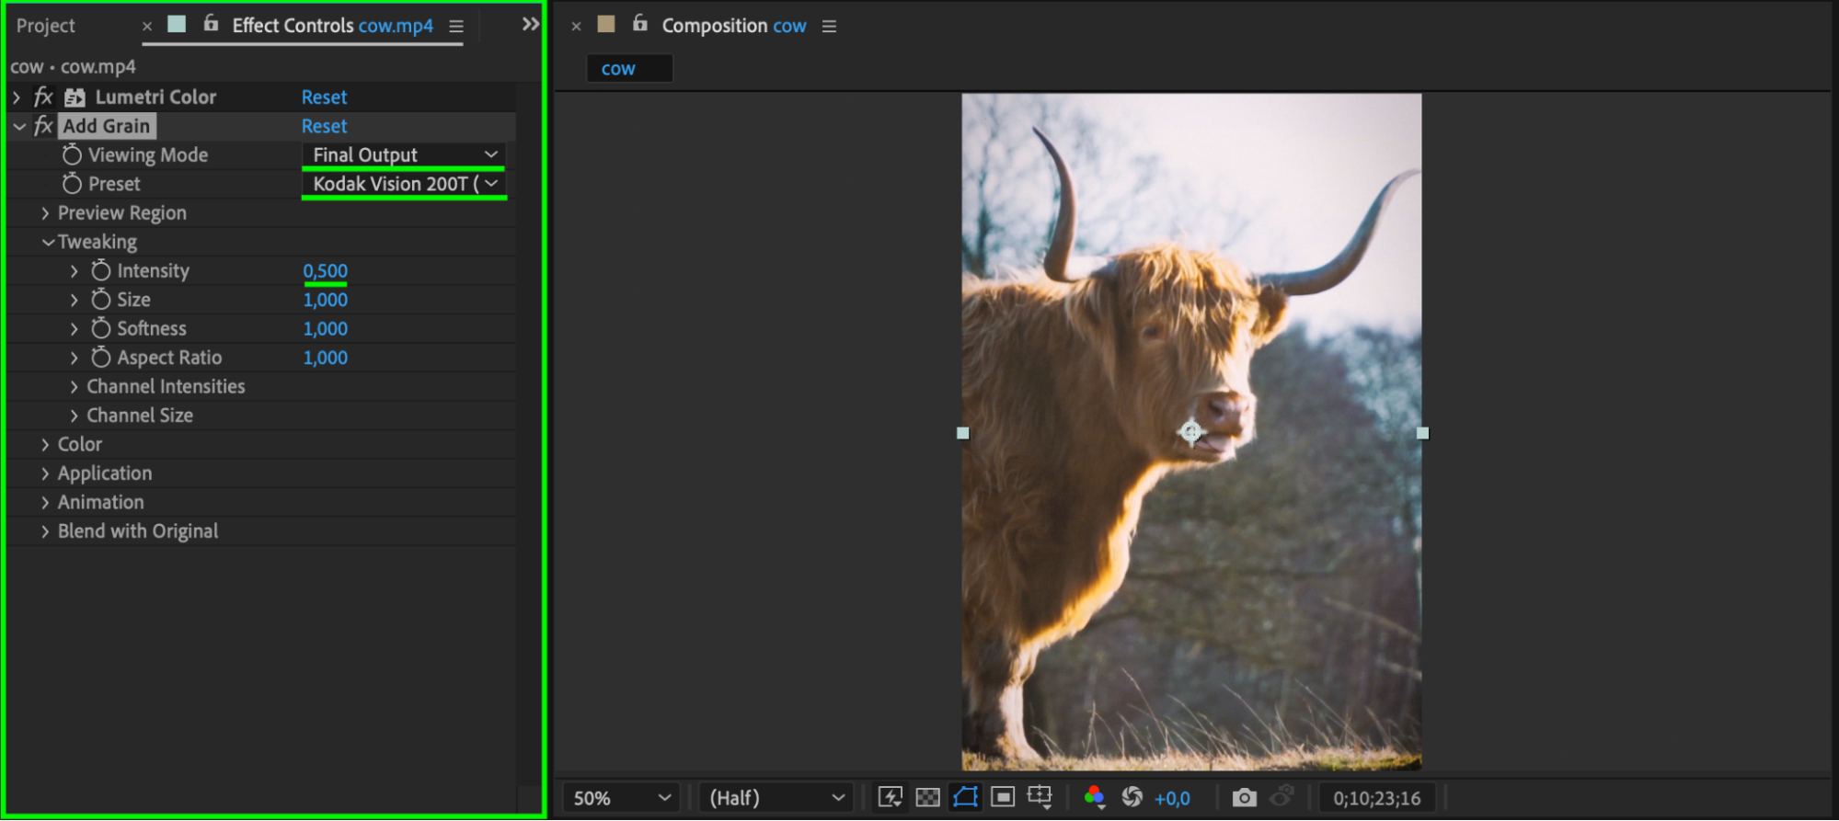Screen dimensions: 1839x821
Task: Click the Intensity value 0,500
Action: click(326, 270)
